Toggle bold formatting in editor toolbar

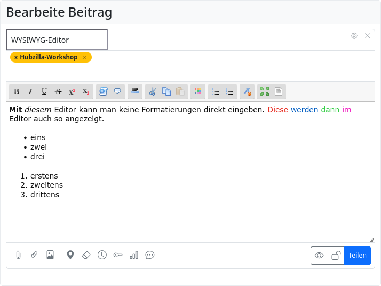coord(17,91)
